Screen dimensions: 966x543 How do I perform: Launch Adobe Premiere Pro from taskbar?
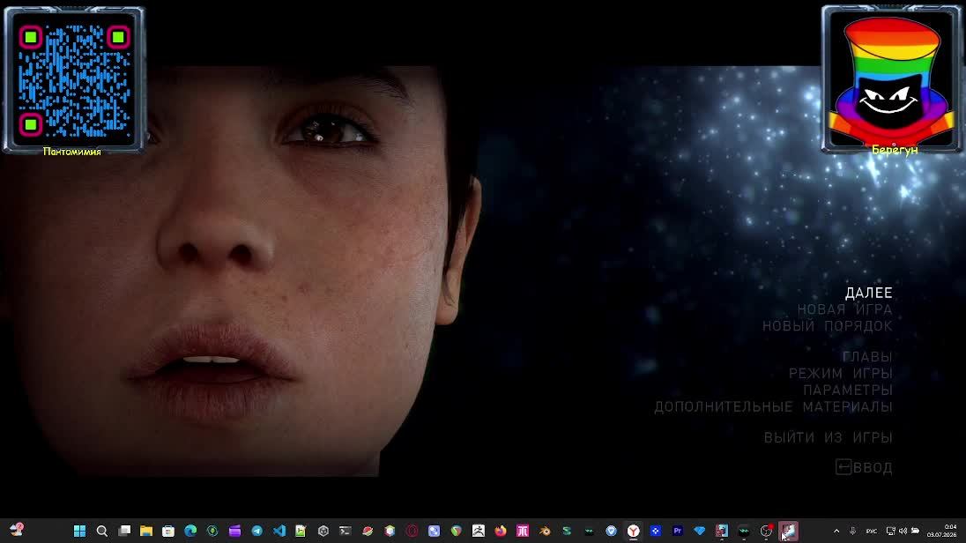tap(678, 531)
